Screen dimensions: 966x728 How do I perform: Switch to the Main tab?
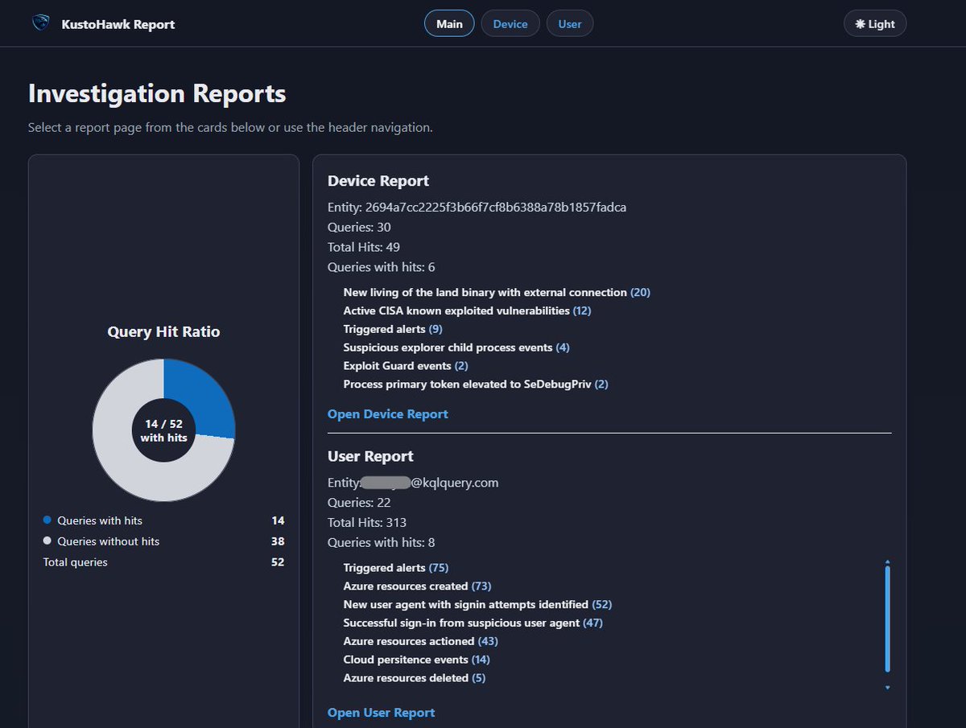[449, 24]
